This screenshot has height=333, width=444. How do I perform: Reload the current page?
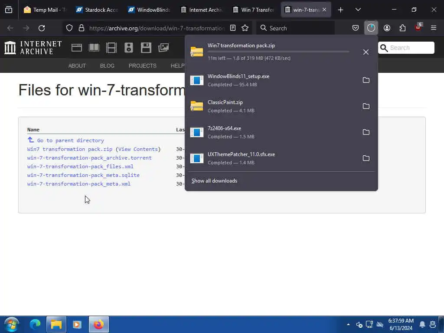[x=42, y=28]
